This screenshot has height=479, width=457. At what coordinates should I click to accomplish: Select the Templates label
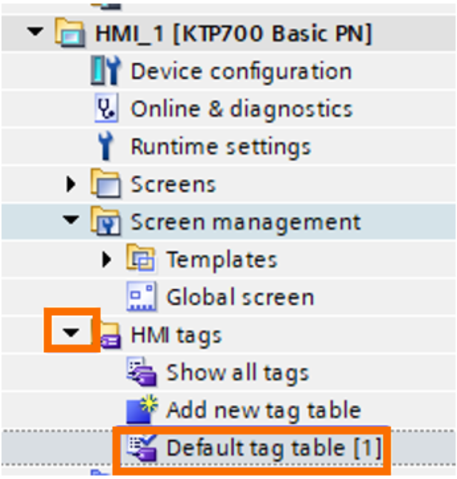coord(222,260)
